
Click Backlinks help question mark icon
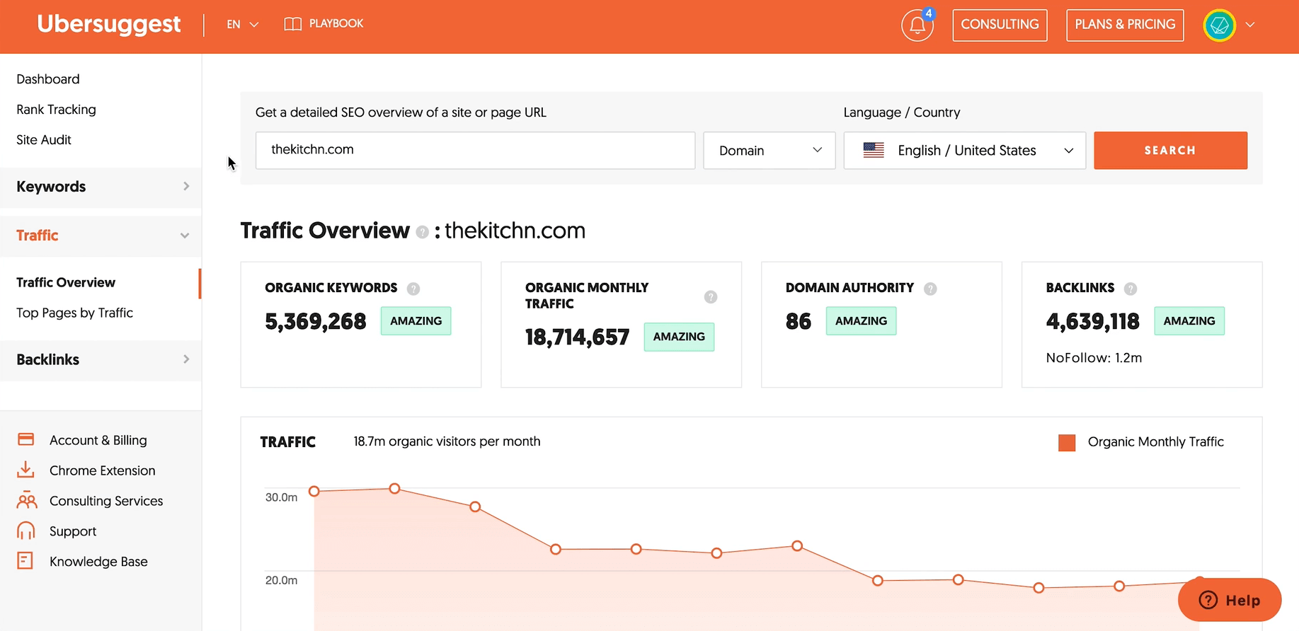[1131, 289]
